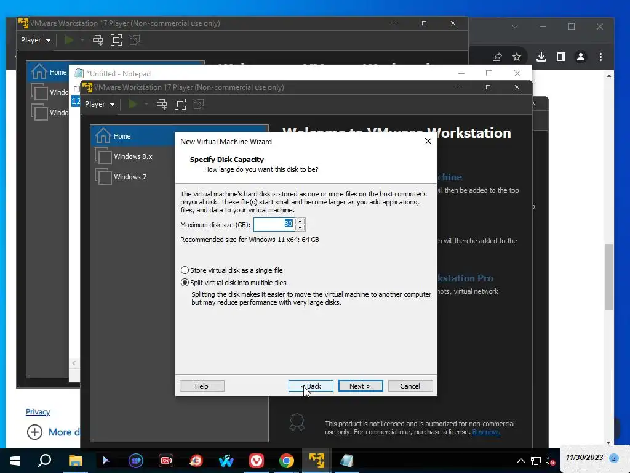Select Home in back VMware window library
The image size is (630, 473).
coord(48,72)
